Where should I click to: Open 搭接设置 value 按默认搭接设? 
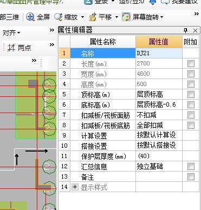click(x=159, y=146)
